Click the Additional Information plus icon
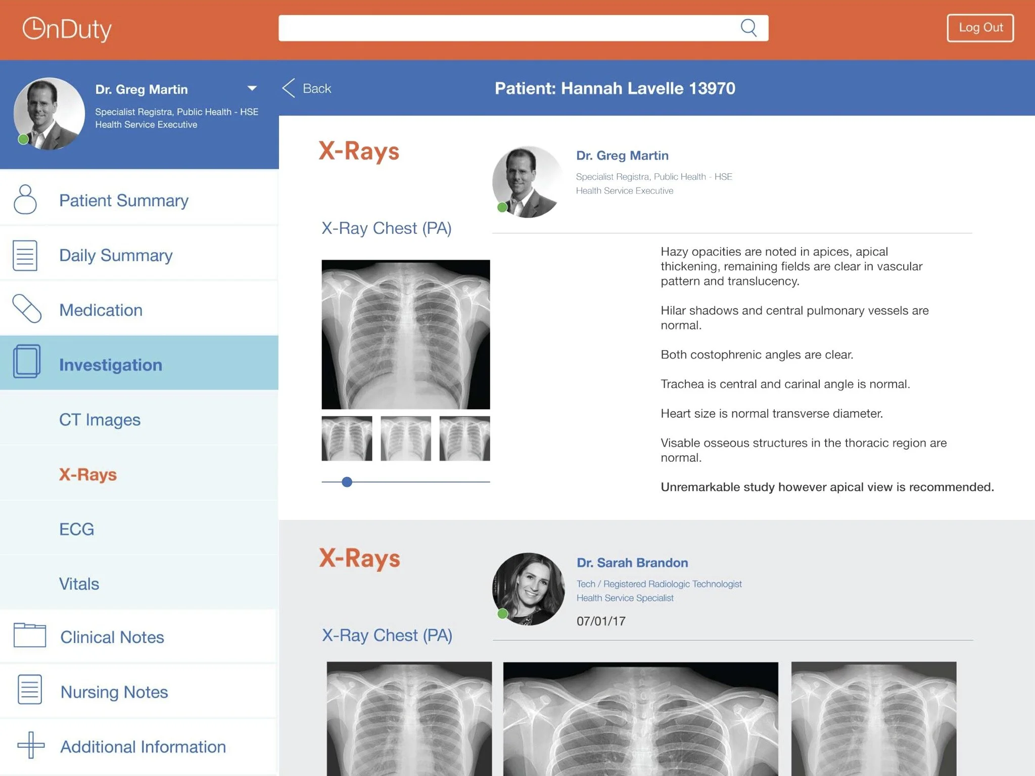Image resolution: width=1035 pixels, height=776 pixels. [x=30, y=745]
